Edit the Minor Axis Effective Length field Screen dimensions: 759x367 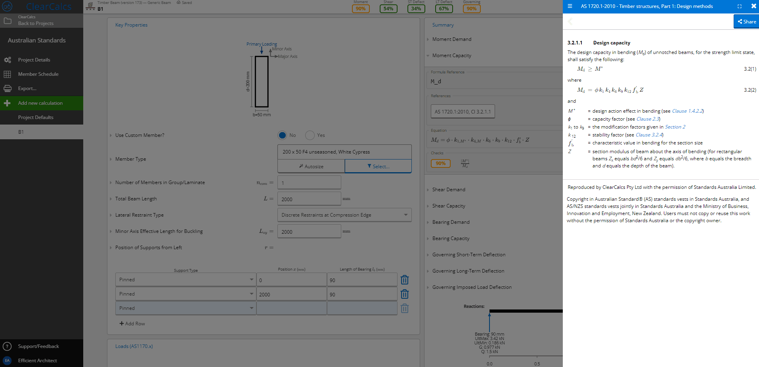(x=309, y=232)
